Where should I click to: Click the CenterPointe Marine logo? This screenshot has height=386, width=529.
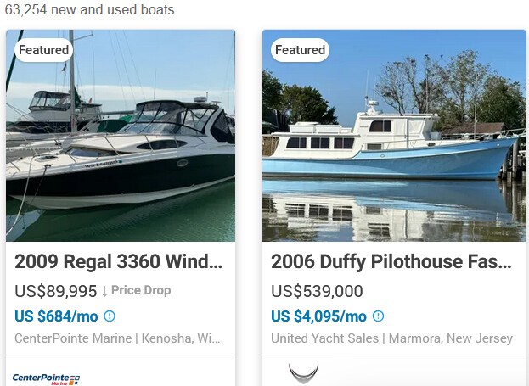click(46, 378)
